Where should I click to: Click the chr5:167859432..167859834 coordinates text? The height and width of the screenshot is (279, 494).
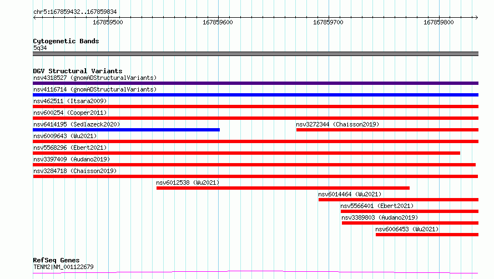75,12
